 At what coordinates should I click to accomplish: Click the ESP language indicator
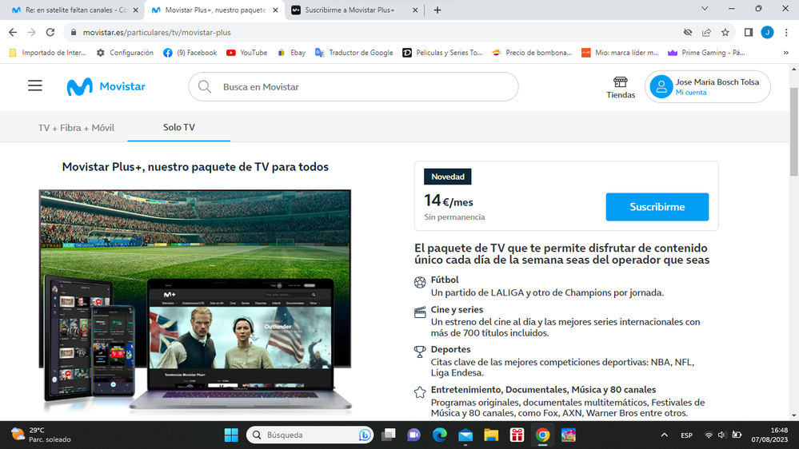coord(686,435)
